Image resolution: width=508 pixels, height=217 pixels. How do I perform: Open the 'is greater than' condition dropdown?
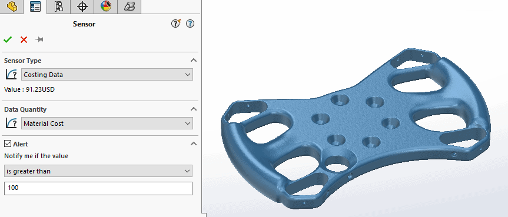(98, 171)
